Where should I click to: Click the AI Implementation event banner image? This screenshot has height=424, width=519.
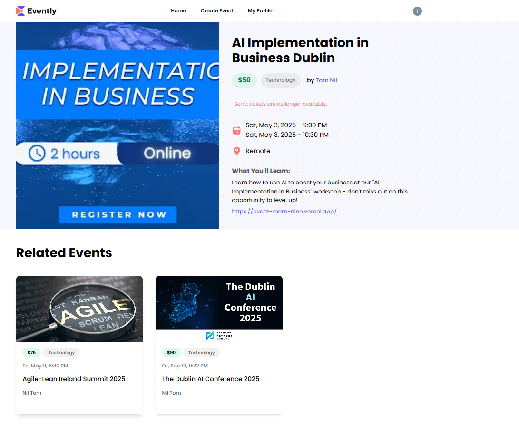118,126
